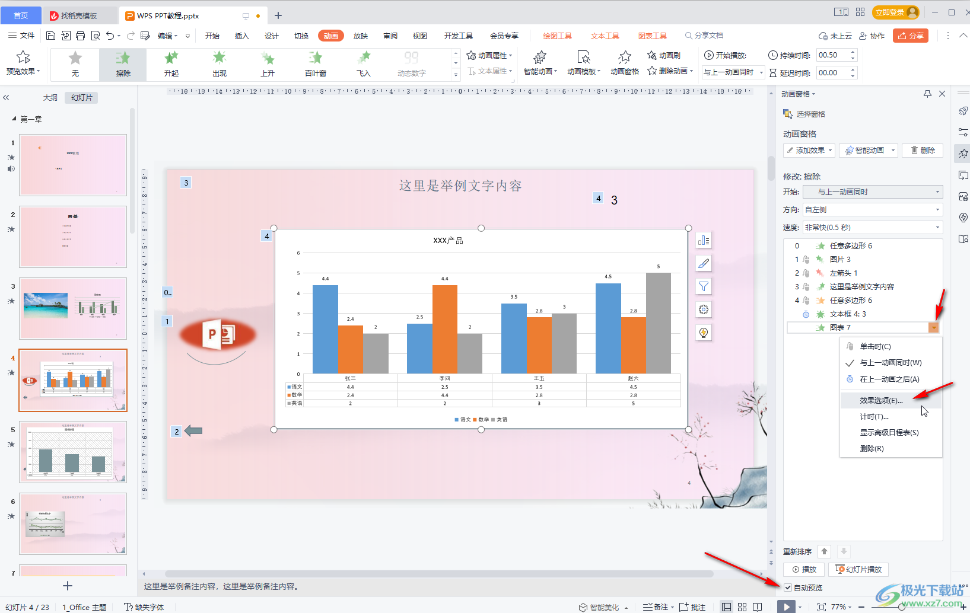The image size is (970, 613).
Task: Switch to slide sorter view in status bar
Action: tap(742, 606)
